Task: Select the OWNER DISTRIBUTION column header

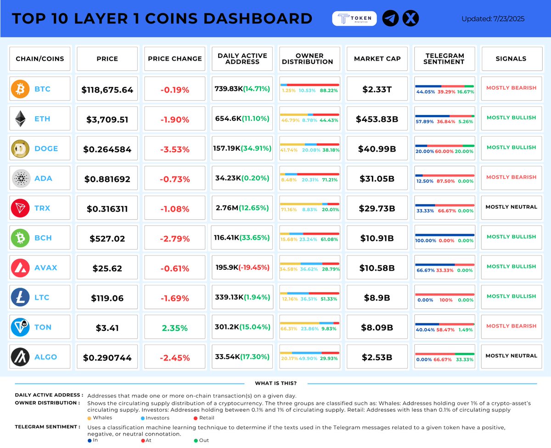Action: coord(309,58)
